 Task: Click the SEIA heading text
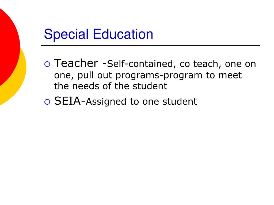(67, 101)
